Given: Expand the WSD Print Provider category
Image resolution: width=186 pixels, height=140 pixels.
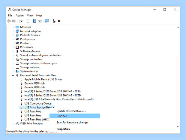Looking at the screenshot, I should [x=13, y=124].
